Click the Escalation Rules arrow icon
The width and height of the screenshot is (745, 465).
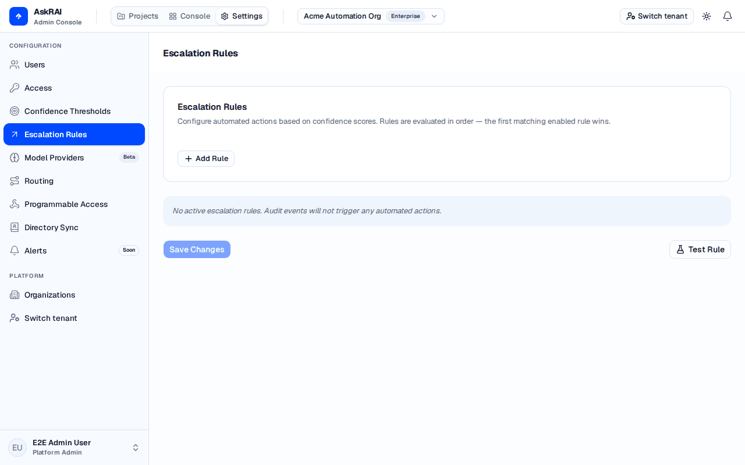coord(15,134)
